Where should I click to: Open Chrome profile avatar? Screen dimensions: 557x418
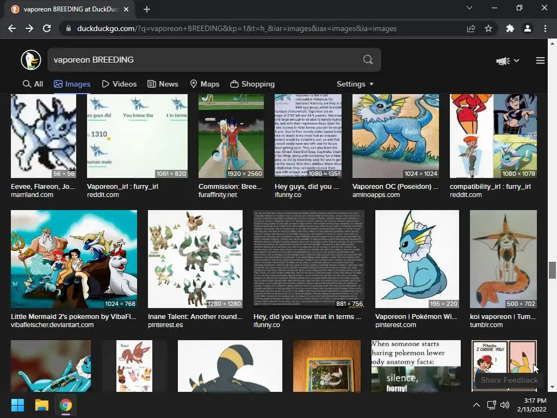[x=528, y=28]
